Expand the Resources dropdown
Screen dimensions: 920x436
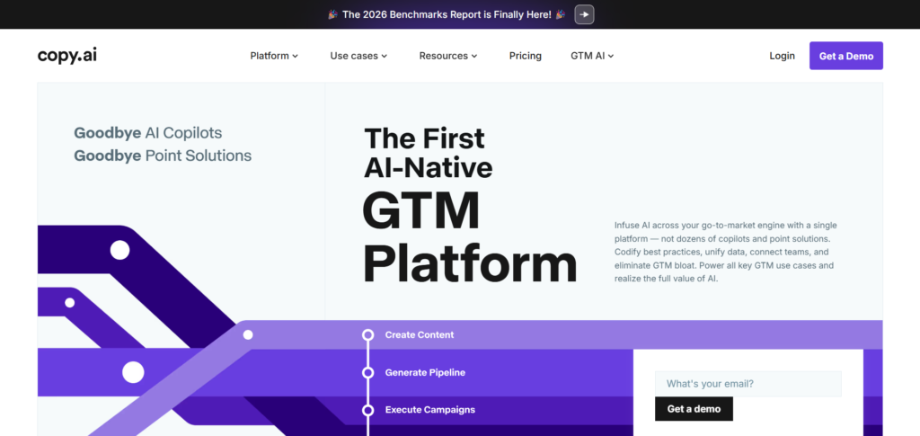449,56
